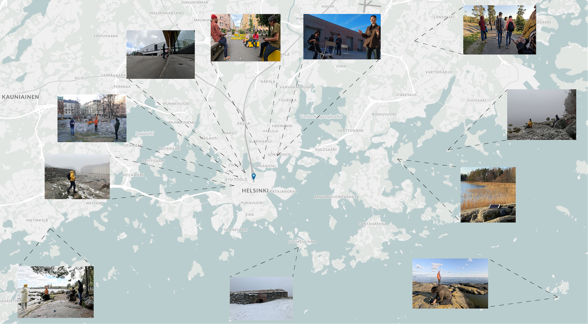Click the LEPPÄVAARA map label
588x324 pixels.
(x=113, y=75)
